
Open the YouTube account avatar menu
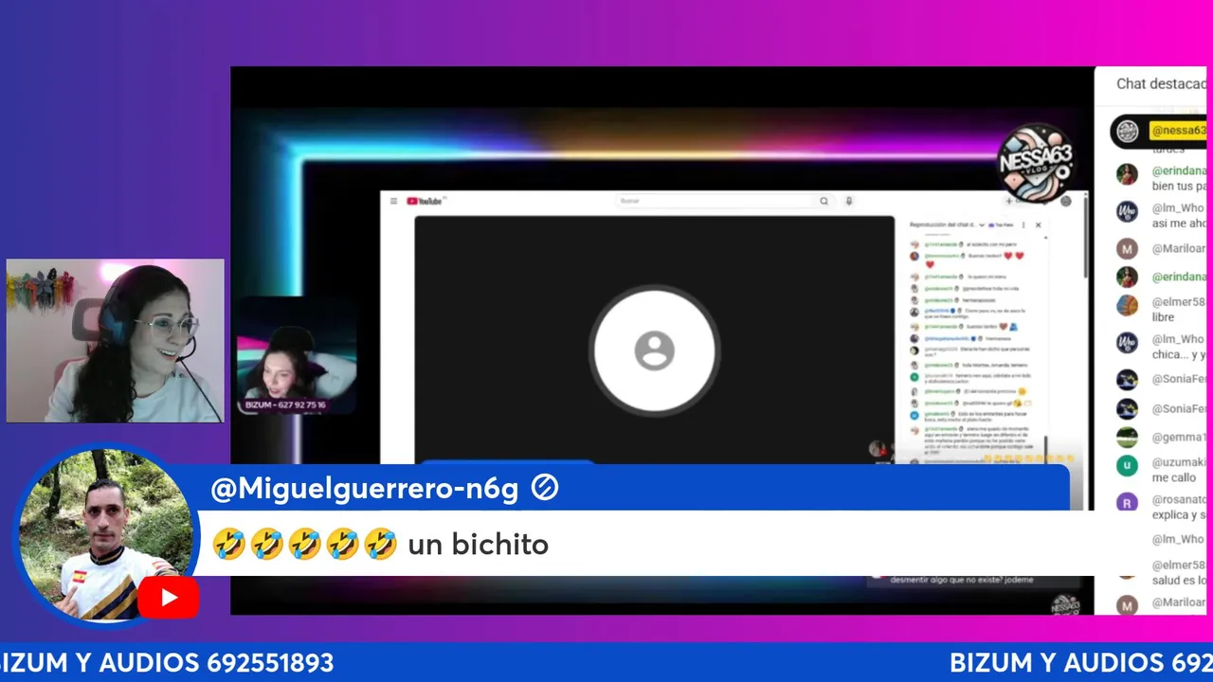[1066, 201]
